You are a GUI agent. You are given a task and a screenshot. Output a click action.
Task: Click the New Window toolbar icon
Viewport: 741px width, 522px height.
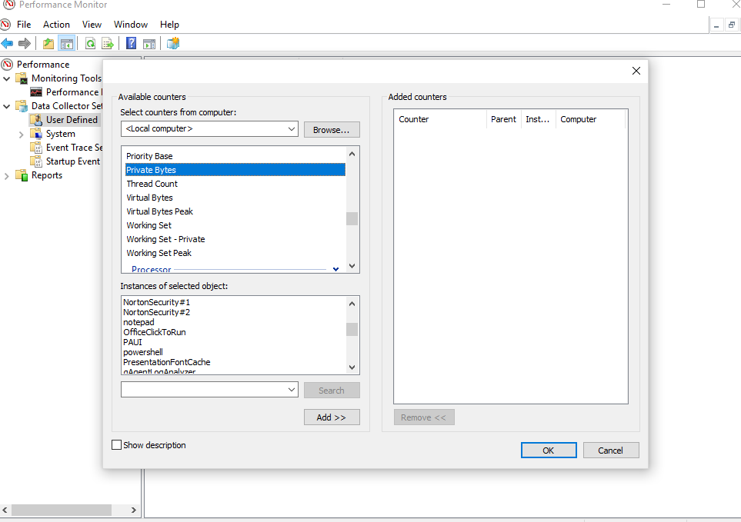pos(172,43)
